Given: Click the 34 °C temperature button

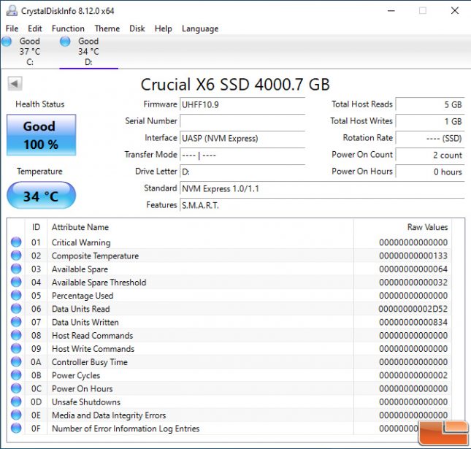Looking at the screenshot, I should point(41,196).
